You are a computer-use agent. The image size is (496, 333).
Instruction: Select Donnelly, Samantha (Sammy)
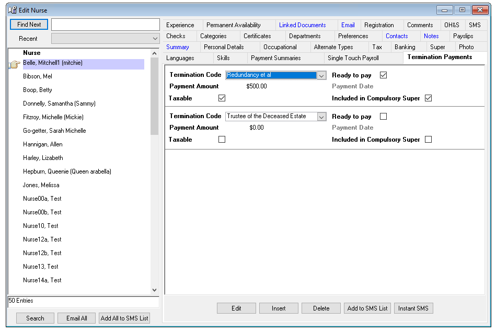(x=59, y=104)
